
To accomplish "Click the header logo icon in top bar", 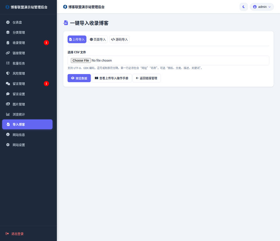I will 65,7.
